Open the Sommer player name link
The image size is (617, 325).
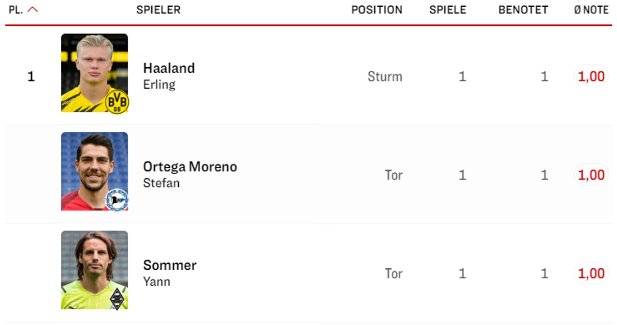(170, 265)
